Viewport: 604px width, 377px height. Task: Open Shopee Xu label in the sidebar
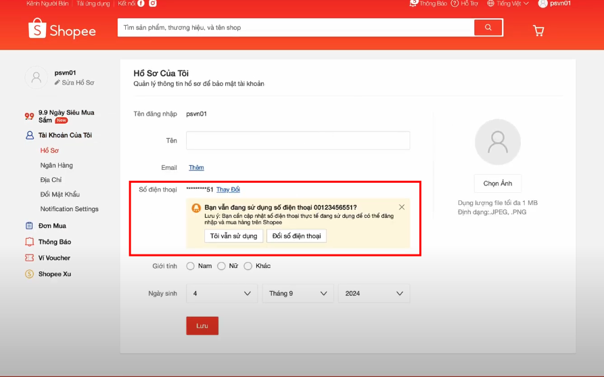point(55,274)
